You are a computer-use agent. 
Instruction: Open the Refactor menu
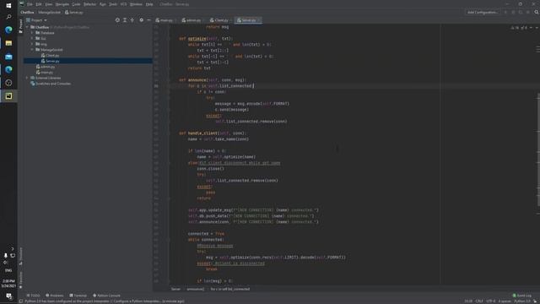click(90, 4)
